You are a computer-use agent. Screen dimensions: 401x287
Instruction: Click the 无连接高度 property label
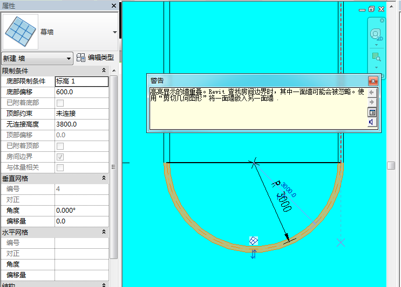(23, 124)
